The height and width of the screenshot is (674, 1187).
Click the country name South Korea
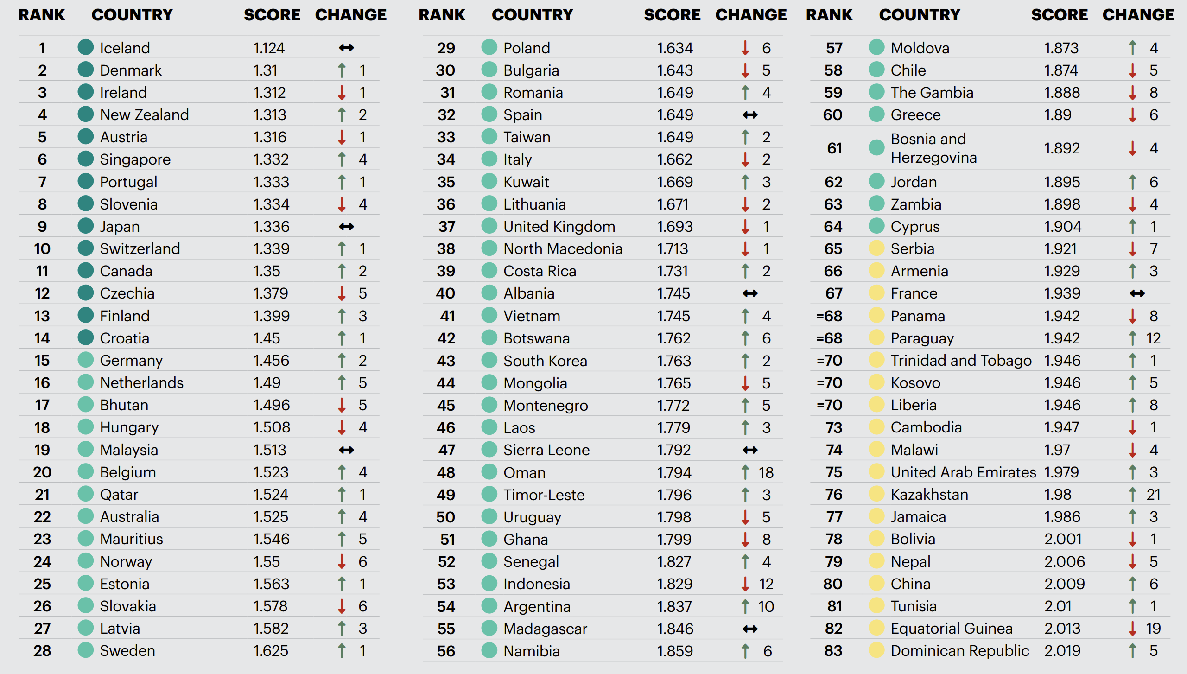pos(546,361)
